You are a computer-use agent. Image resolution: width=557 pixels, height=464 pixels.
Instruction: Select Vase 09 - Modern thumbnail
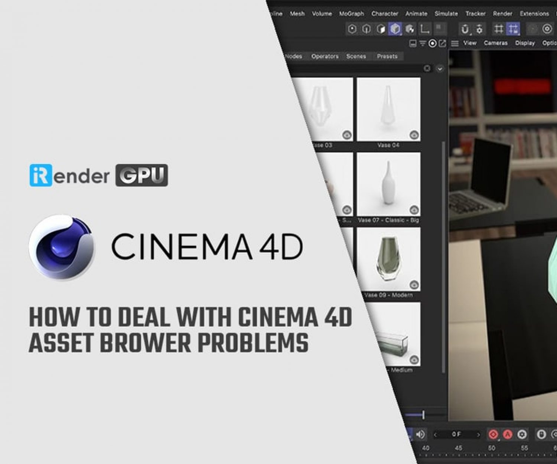pyautogui.click(x=388, y=259)
